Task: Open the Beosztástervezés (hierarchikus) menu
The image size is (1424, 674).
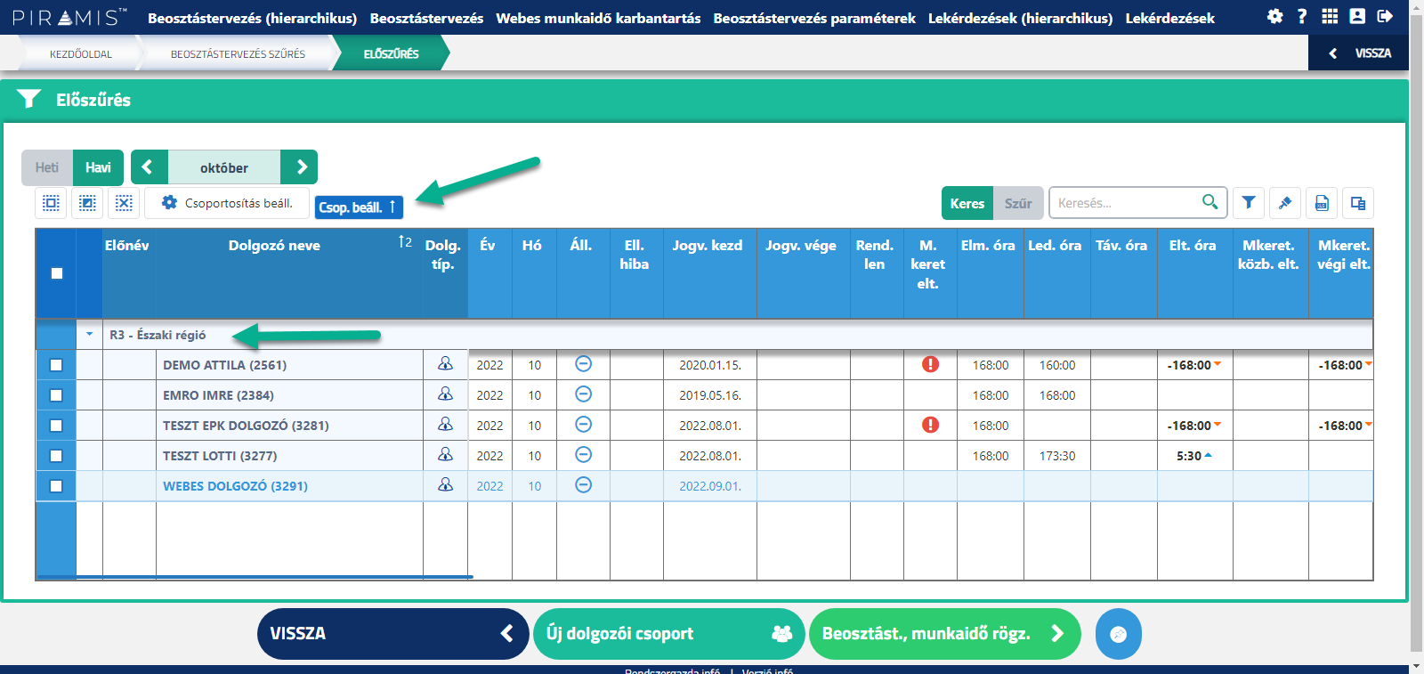Action: (252, 18)
